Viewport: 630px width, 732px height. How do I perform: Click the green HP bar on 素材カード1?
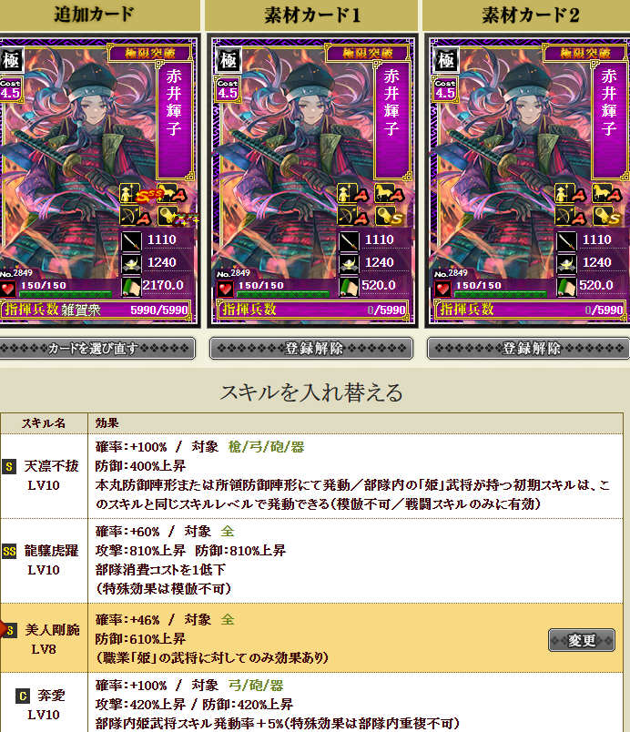[x=283, y=295]
